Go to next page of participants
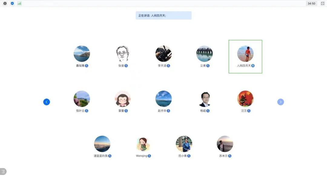 [x=281, y=102]
